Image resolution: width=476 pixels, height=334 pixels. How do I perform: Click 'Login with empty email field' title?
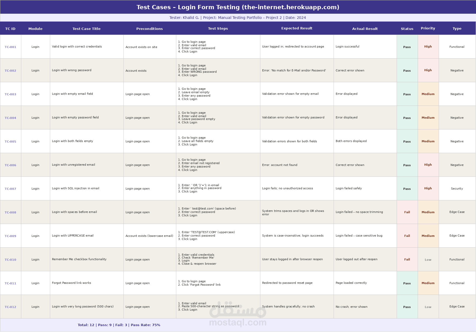coord(72,94)
